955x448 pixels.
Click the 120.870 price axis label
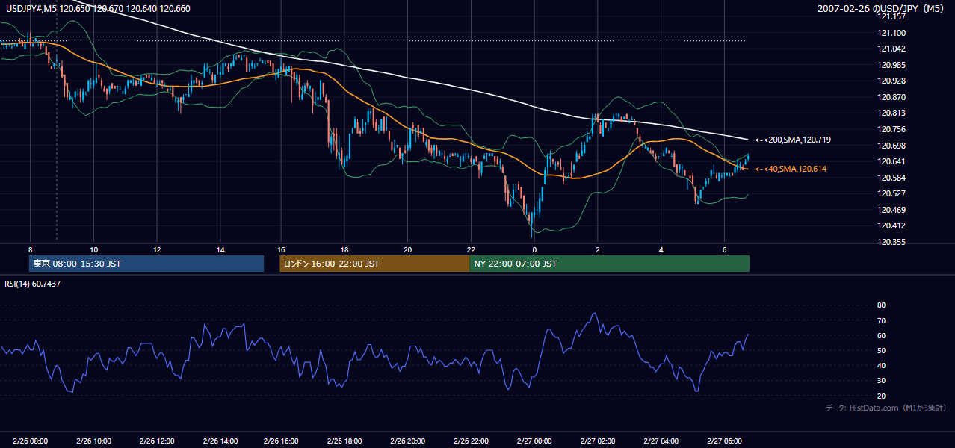tap(891, 97)
